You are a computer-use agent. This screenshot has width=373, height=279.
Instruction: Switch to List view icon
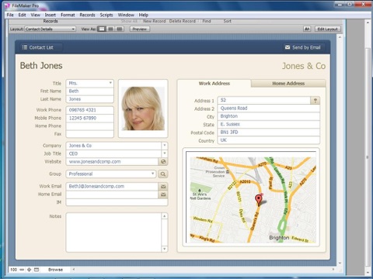coord(110,29)
